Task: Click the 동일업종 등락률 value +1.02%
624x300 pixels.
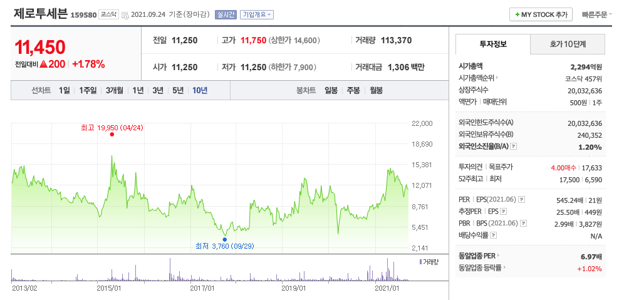Action: click(x=590, y=269)
